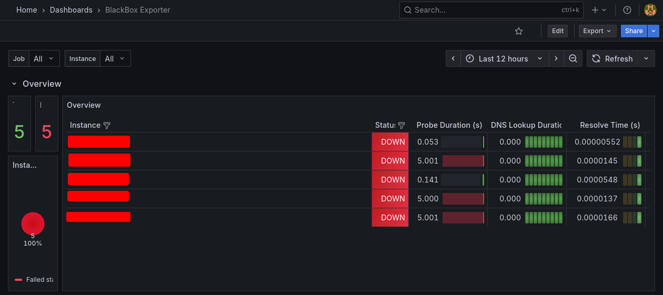Navigate to Dashboards breadcrumb

[71, 10]
